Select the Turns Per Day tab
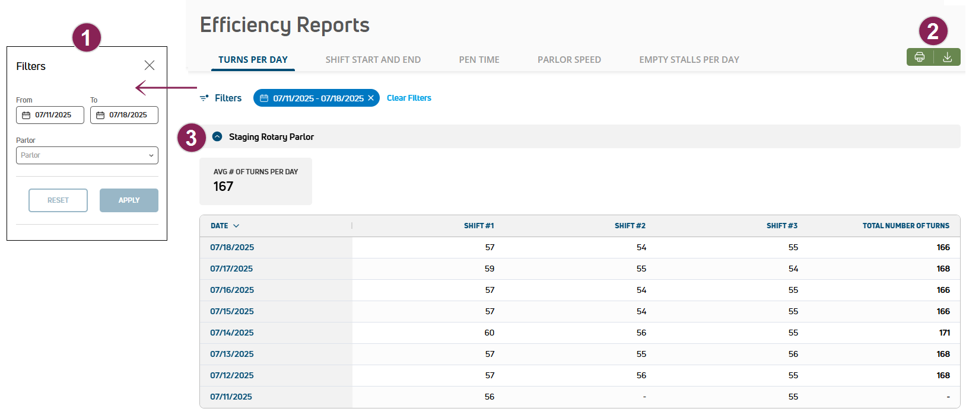The height and width of the screenshot is (415, 966). [x=253, y=59]
